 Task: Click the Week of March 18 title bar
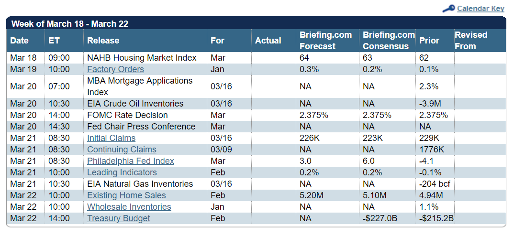pyautogui.click(x=70, y=24)
